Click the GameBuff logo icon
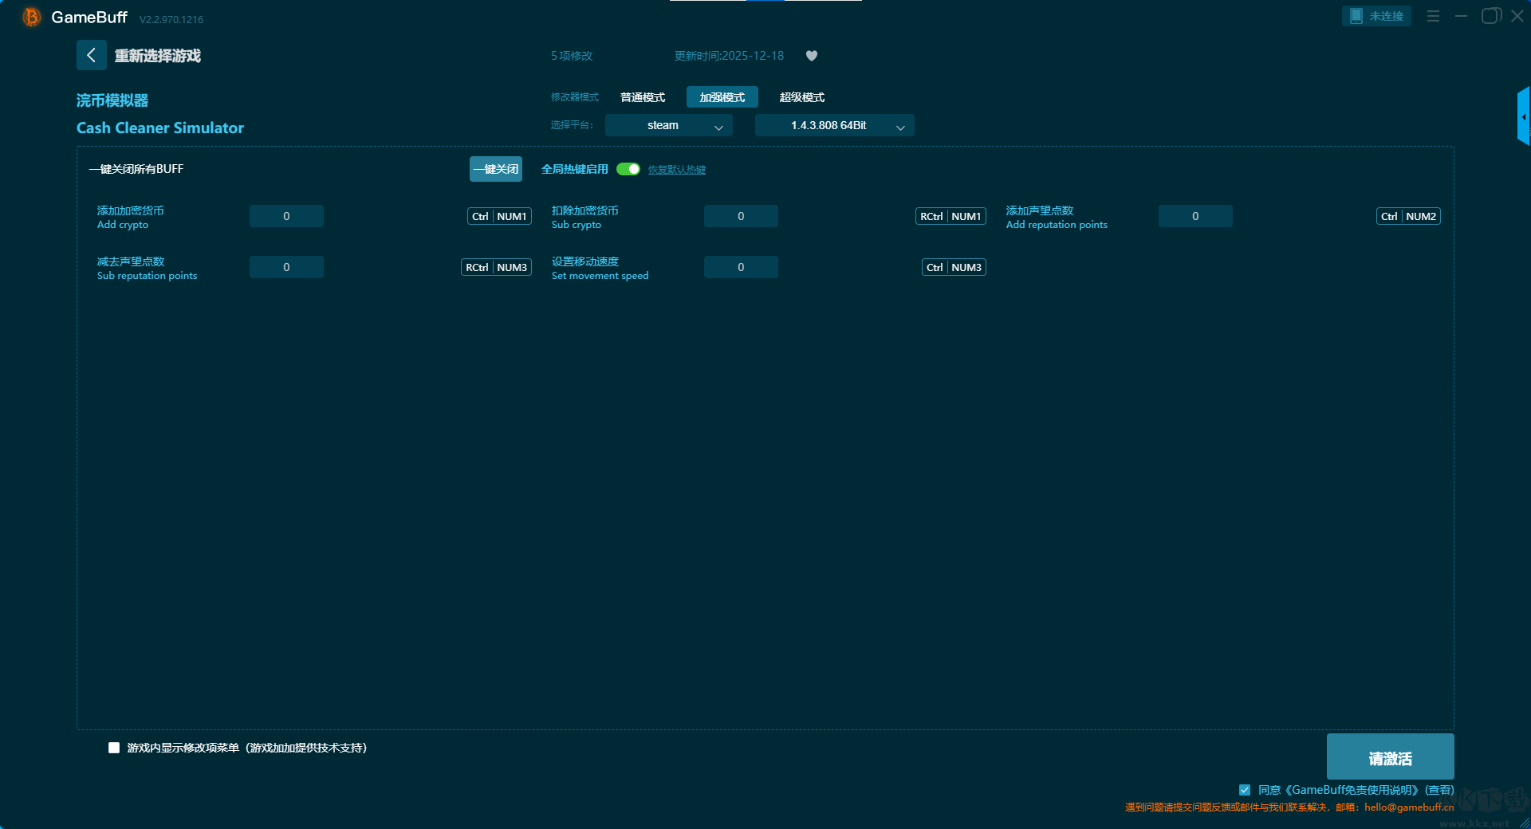1531x829 pixels. point(31,17)
